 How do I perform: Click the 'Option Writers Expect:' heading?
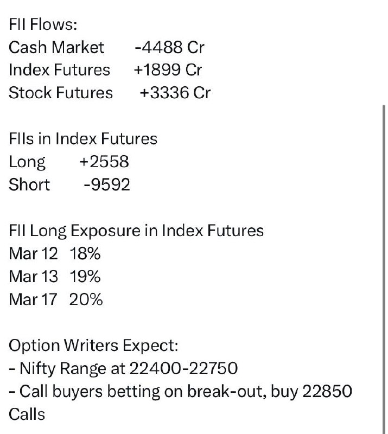(93, 346)
